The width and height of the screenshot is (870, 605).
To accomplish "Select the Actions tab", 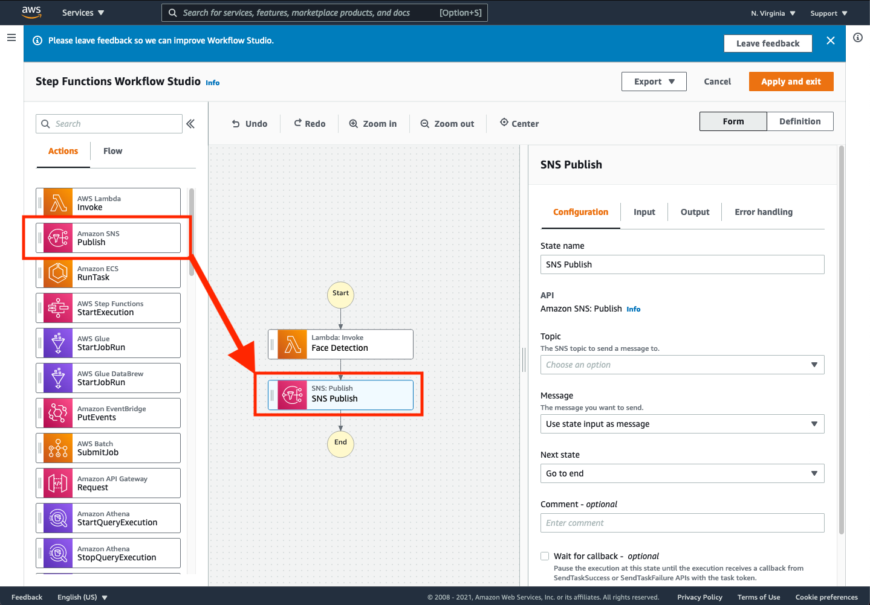I will coord(63,151).
